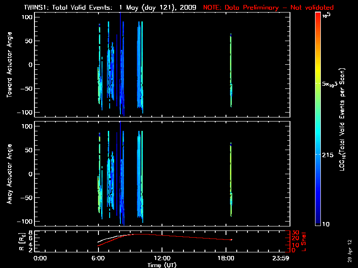
Task: Select the "5x10³" color bar tick label
Action: (331, 84)
